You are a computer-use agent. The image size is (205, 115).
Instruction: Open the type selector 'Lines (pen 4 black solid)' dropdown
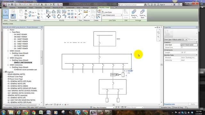(176, 39)
